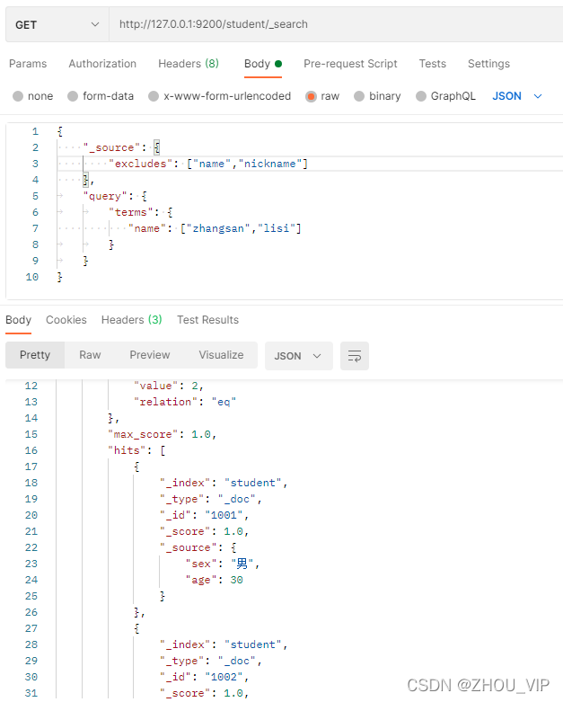Open the Pre-request Script tab
The width and height of the screenshot is (563, 702).
(x=350, y=64)
